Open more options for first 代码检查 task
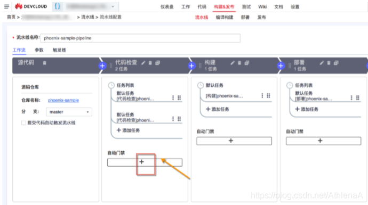Viewport: 368px width, 205px height. 173,97
